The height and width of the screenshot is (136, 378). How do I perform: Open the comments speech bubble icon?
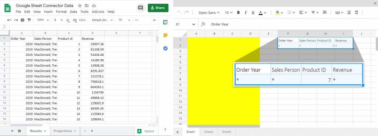[x=140, y=8]
